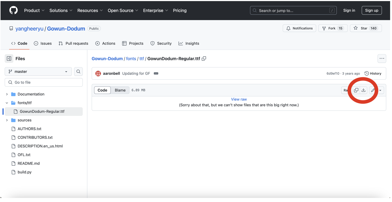The width and height of the screenshot is (392, 202).
Task: Open the three-dot more file actions menu
Action: 382,58
